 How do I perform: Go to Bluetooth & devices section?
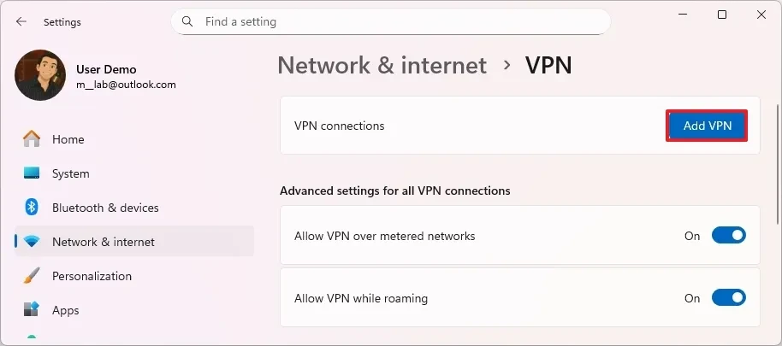point(105,208)
